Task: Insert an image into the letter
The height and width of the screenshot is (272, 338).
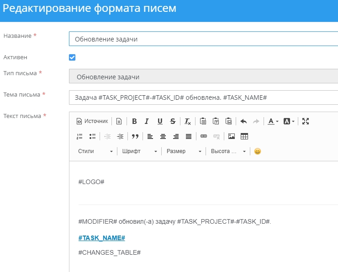Action: click(232, 136)
